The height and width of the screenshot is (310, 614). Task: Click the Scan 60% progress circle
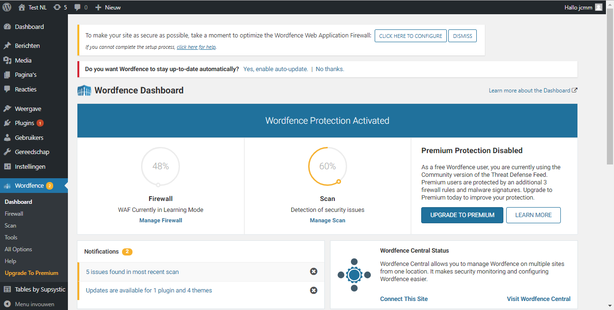pos(328,166)
